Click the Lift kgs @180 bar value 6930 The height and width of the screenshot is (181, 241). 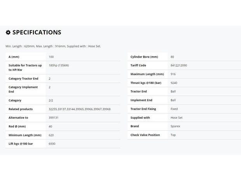coord(52,144)
